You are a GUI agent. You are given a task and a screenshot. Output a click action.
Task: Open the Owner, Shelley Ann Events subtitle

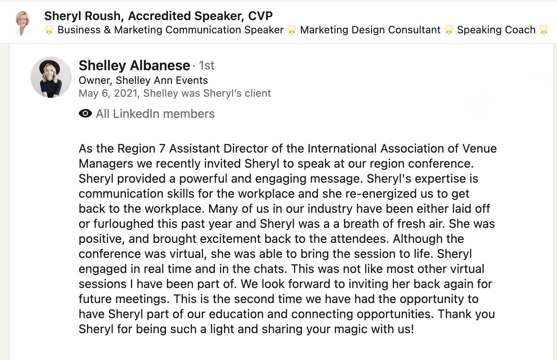coord(143,80)
